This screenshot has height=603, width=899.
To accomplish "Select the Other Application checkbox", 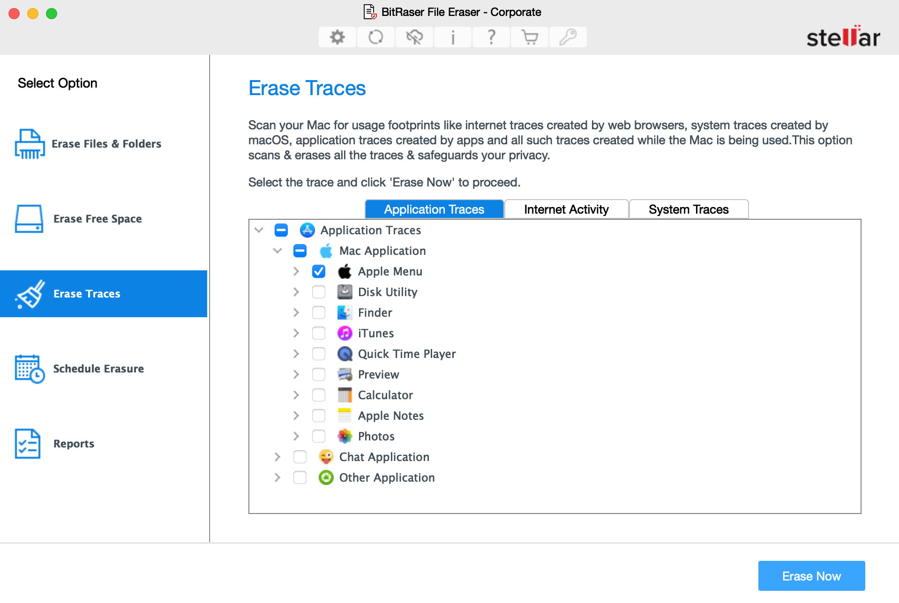I will [x=300, y=477].
